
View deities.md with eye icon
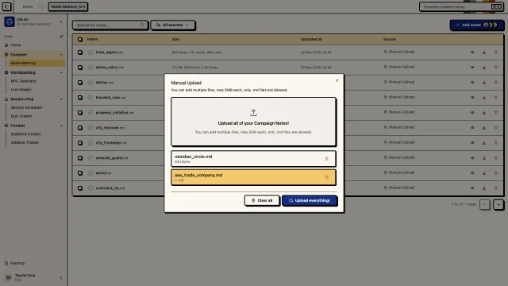[x=472, y=83]
